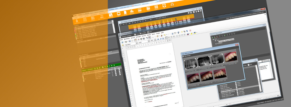The image size is (291, 107).
Task: Open the Datei menu
Action: point(122,40)
